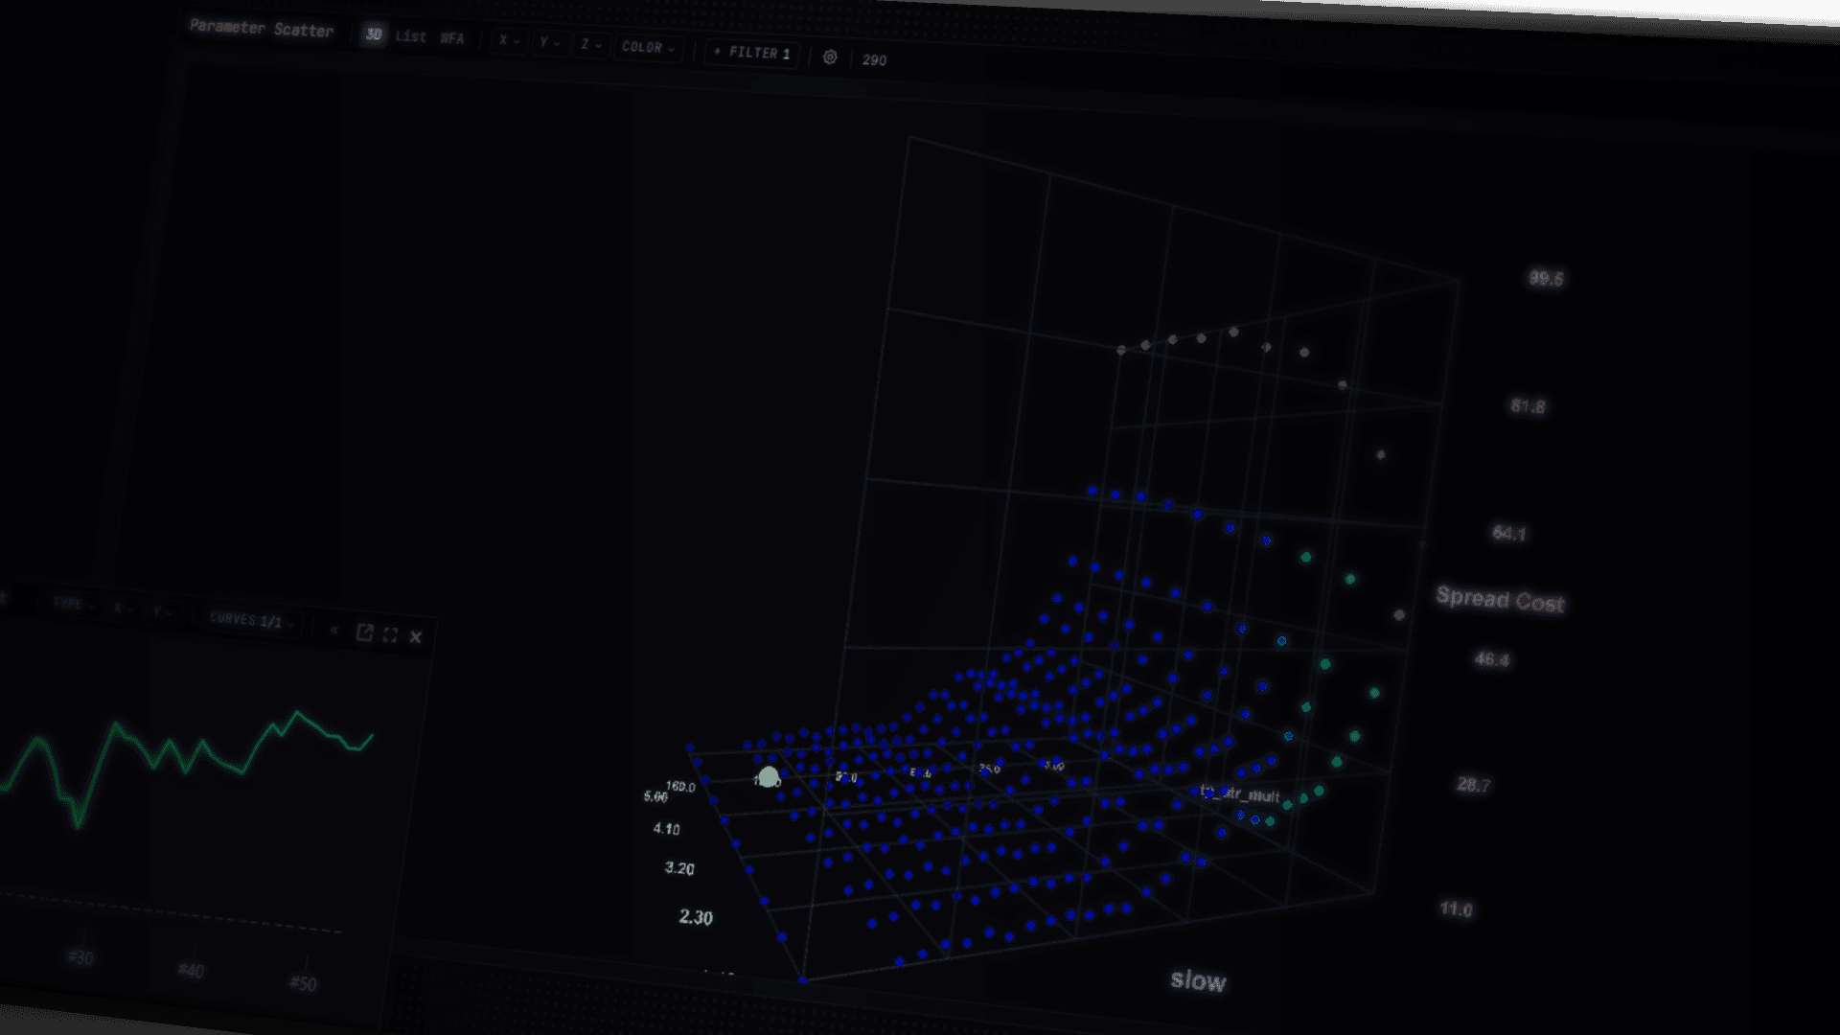This screenshot has width=1840, height=1035.
Task: Open COLOR dropdown
Action: [649, 47]
